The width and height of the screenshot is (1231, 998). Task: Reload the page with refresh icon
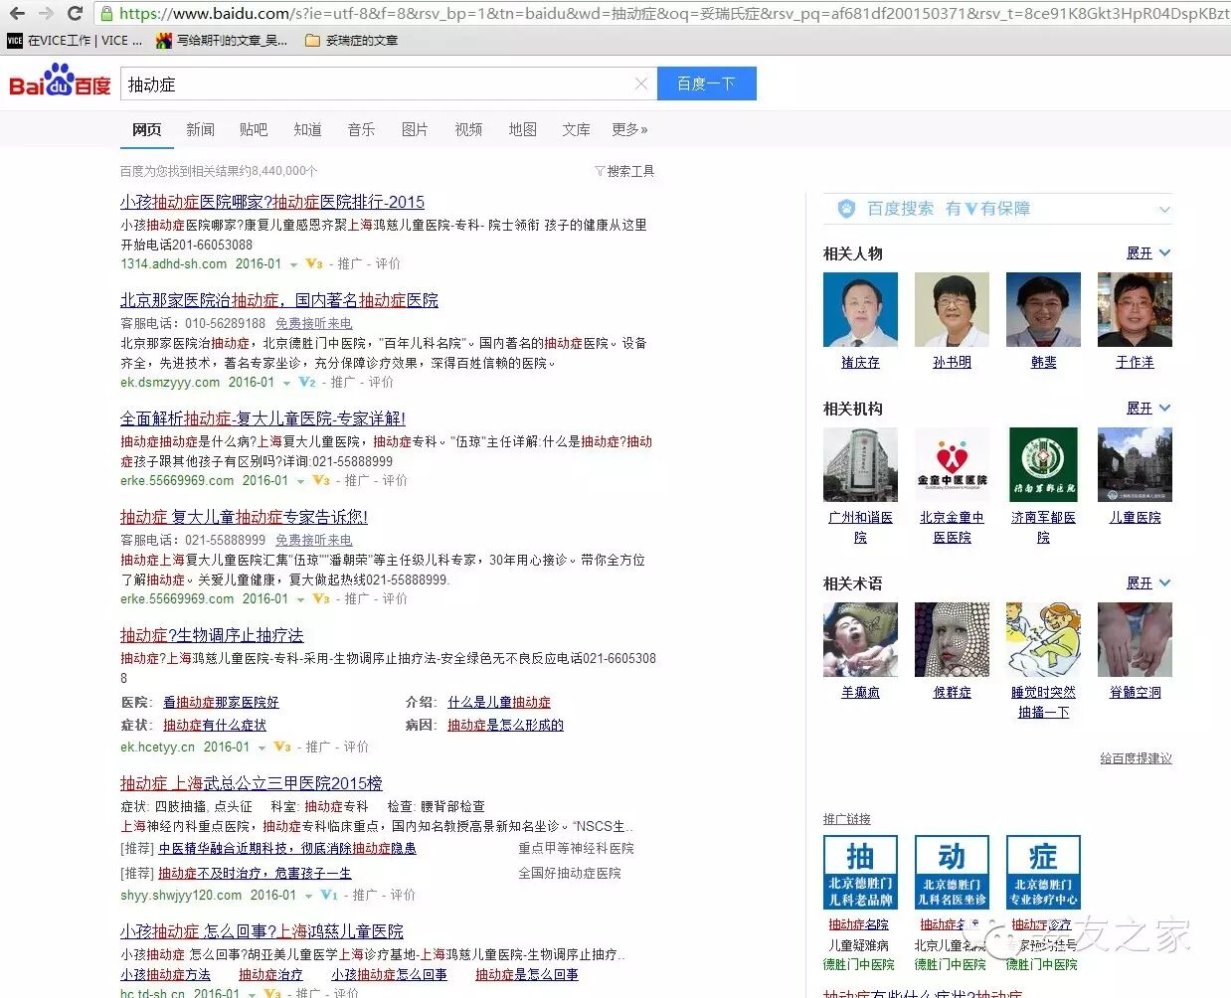click(x=75, y=14)
